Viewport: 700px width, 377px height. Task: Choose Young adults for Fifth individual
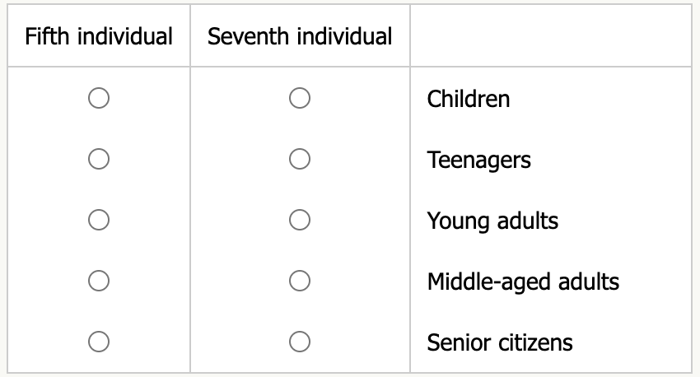tap(99, 221)
